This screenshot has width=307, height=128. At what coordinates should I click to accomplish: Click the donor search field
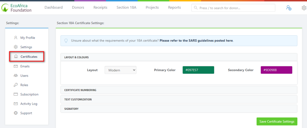[233, 8]
